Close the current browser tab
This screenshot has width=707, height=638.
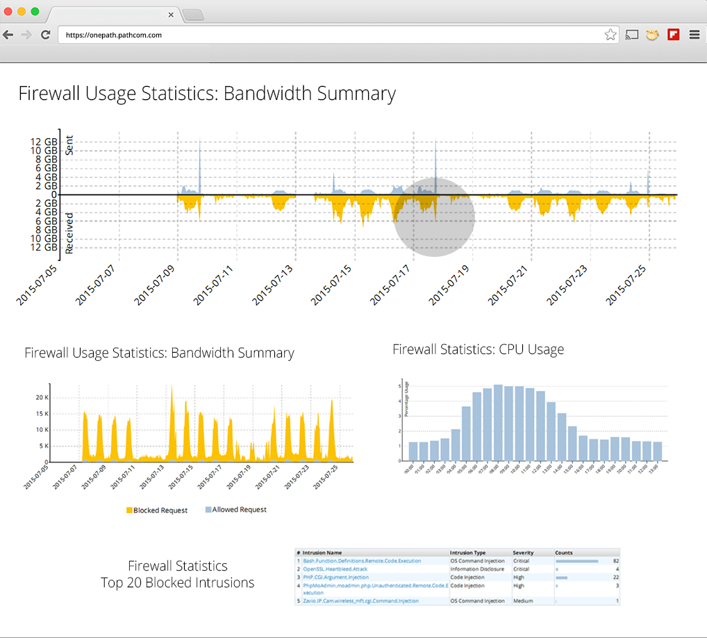[x=171, y=15]
